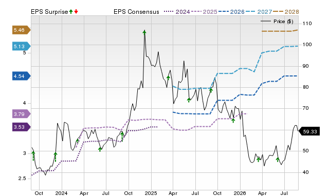This screenshot has height=196, width=329.
Task: Toggle the 2024 EPS consensus legend entry
Action: click(x=177, y=12)
